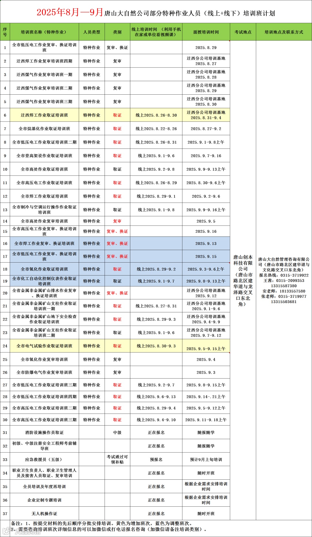This screenshot has width=312, height=537.
Task: Click the '中级' category cell
Action: coord(117,432)
